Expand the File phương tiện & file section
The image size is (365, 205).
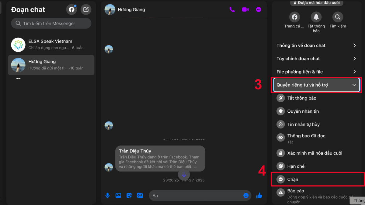tap(316, 72)
